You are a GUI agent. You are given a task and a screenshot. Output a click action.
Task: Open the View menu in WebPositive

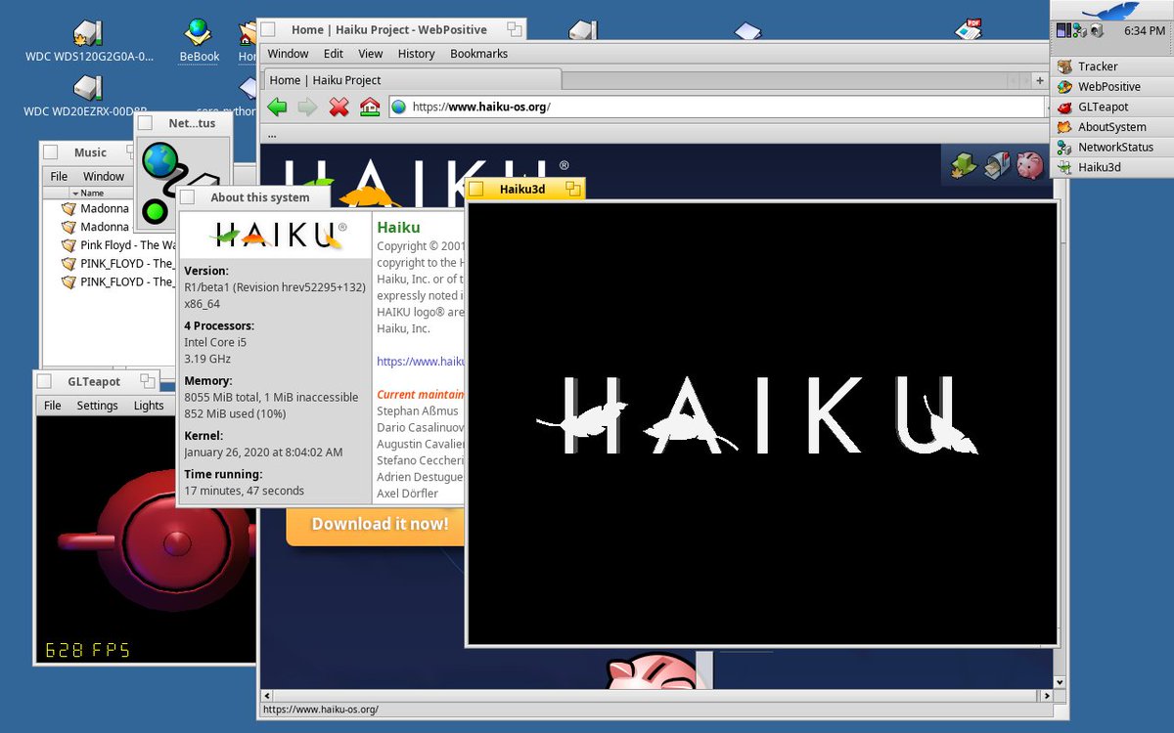(x=371, y=54)
